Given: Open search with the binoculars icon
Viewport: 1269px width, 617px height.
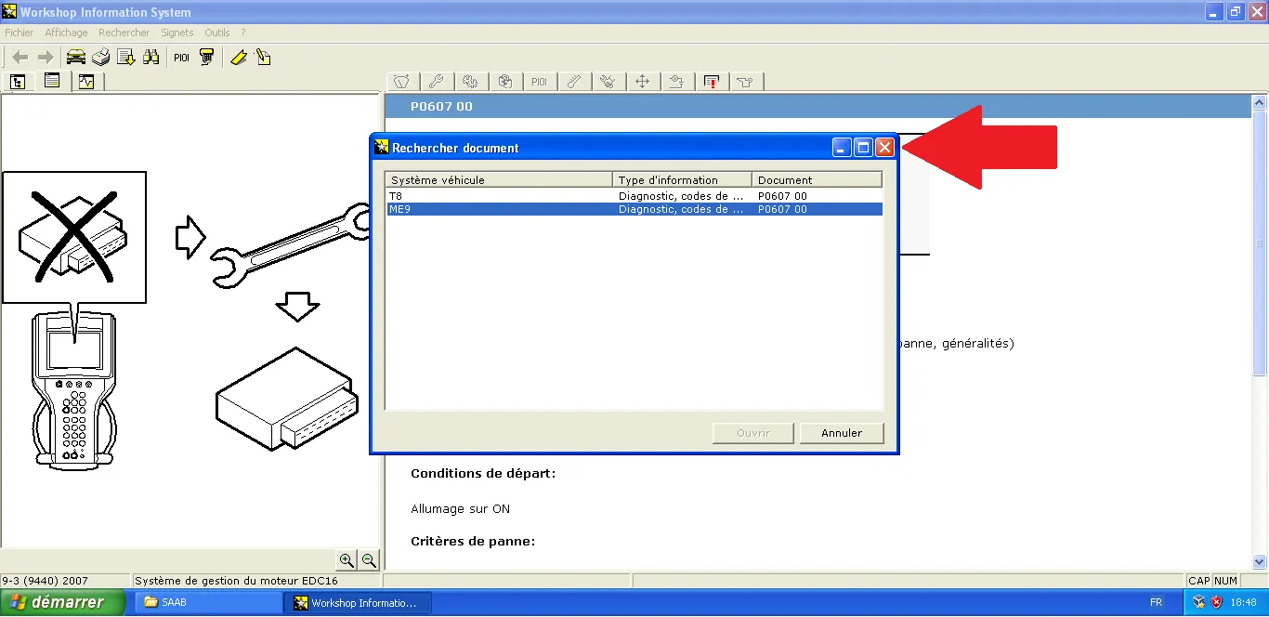Looking at the screenshot, I should tap(151, 58).
